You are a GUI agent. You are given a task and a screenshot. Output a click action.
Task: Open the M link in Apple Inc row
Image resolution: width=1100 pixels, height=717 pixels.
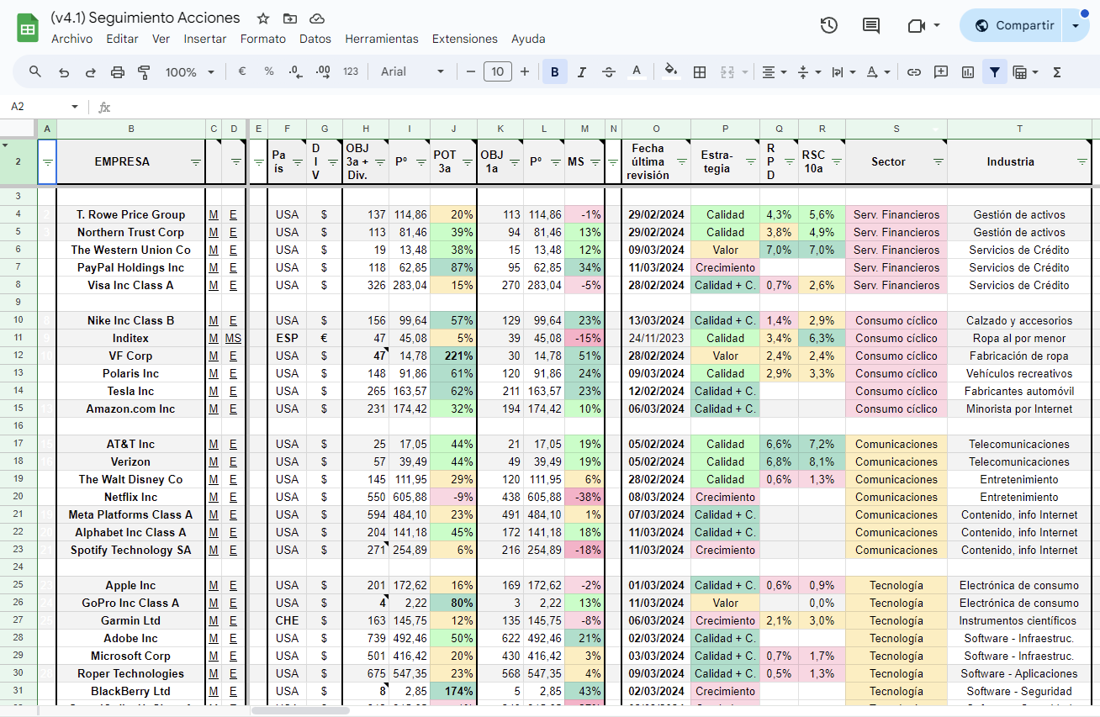pos(214,585)
